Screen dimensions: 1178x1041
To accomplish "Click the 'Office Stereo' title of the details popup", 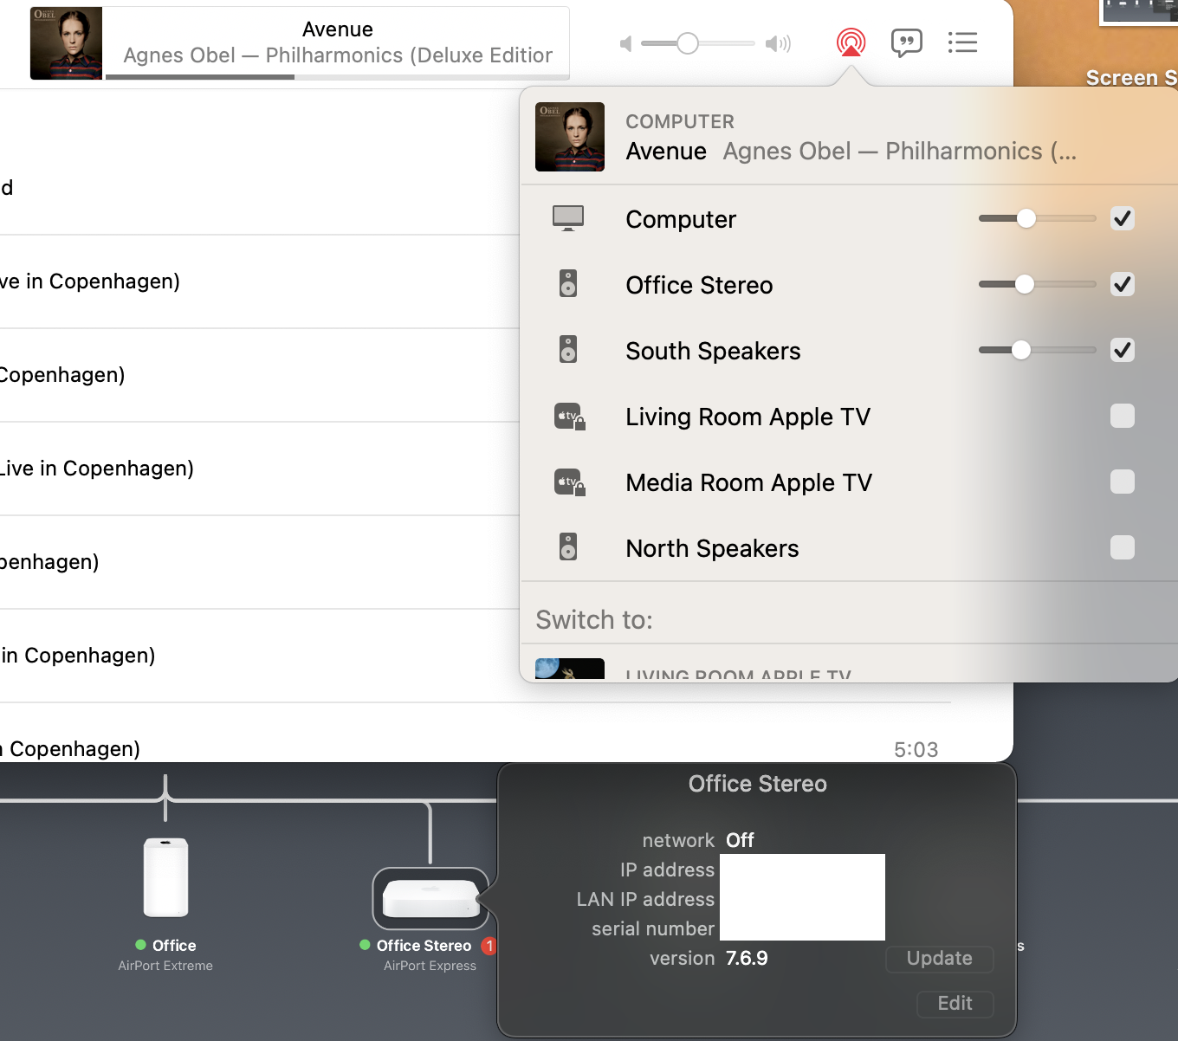I will click(x=757, y=784).
